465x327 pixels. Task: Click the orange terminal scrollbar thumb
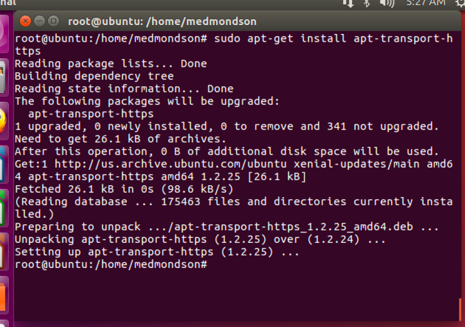(460, 309)
